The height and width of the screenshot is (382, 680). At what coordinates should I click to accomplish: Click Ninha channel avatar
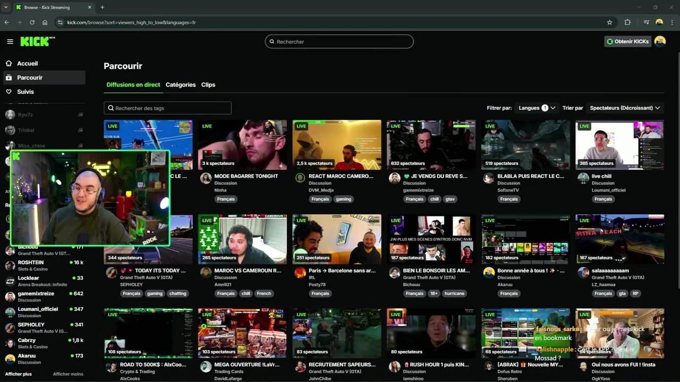206,178
